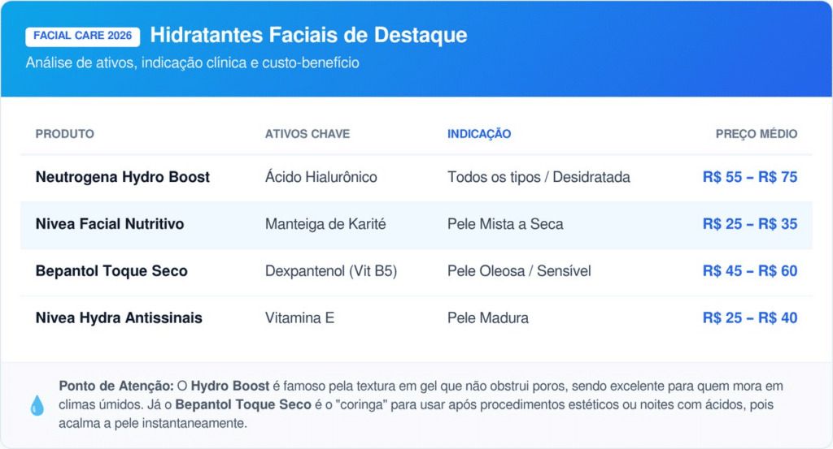Click the water droplet icon
The height and width of the screenshot is (449, 833).
click(x=37, y=405)
